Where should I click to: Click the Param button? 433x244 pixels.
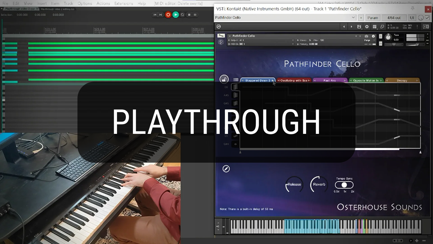[x=373, y=18]
